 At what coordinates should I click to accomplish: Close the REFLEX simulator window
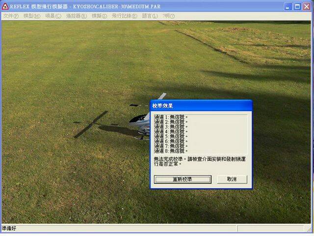(307, 6)
